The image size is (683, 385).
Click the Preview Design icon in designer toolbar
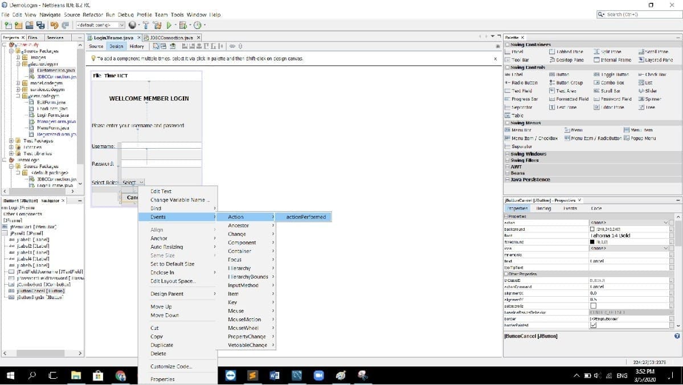173,46
